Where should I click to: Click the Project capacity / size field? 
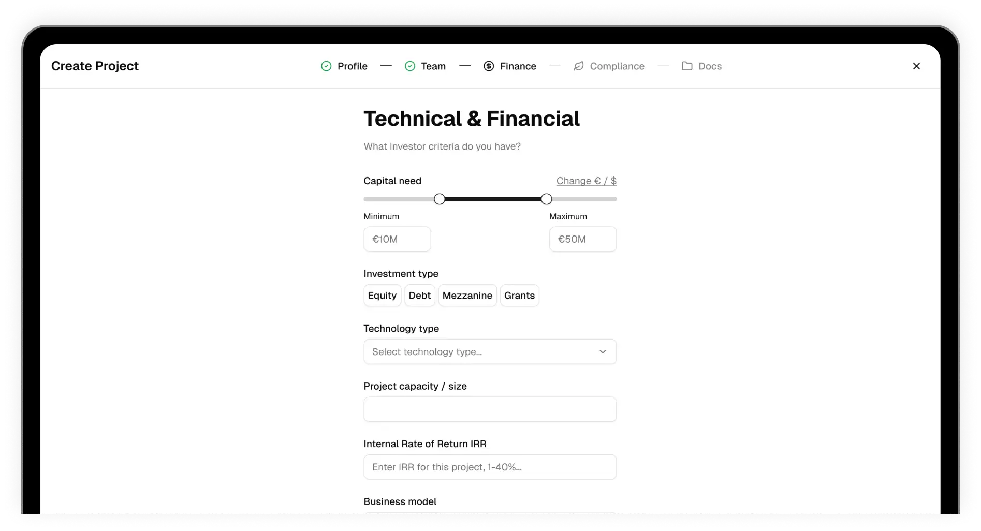click(x=490, y=409)
